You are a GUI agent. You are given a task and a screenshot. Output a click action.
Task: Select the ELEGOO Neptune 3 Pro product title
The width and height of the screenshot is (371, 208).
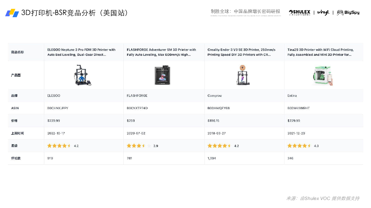pos(81,52)
